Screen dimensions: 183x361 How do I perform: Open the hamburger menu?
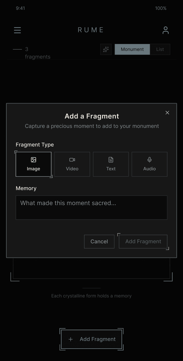pos(17,30)
